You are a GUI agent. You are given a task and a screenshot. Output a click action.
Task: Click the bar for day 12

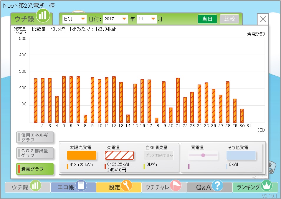pos(114,99)
